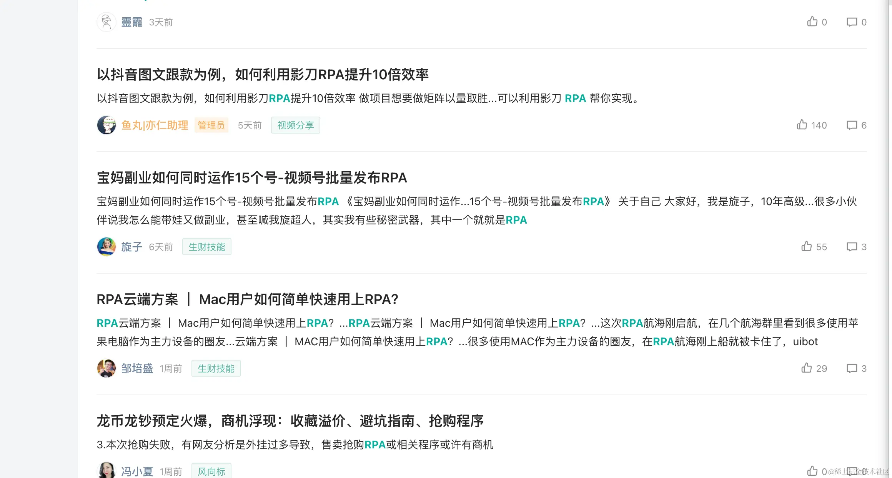The width and height of the screenshot is (892, 478).
Task: Click the 管理员 badge label
Action: (211, 125)
